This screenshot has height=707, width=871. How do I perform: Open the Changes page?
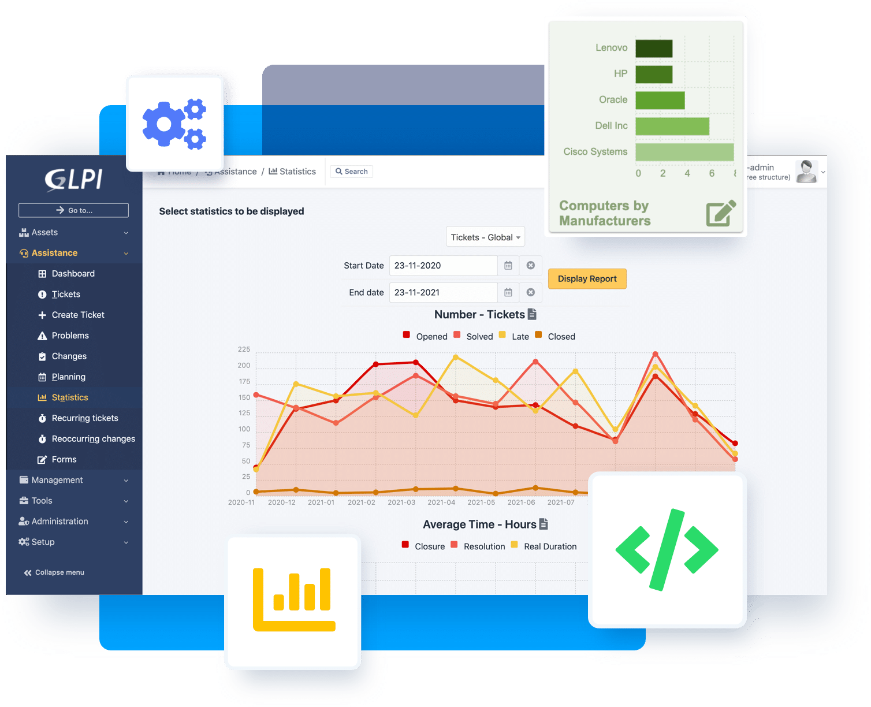[x=69, y=356]
